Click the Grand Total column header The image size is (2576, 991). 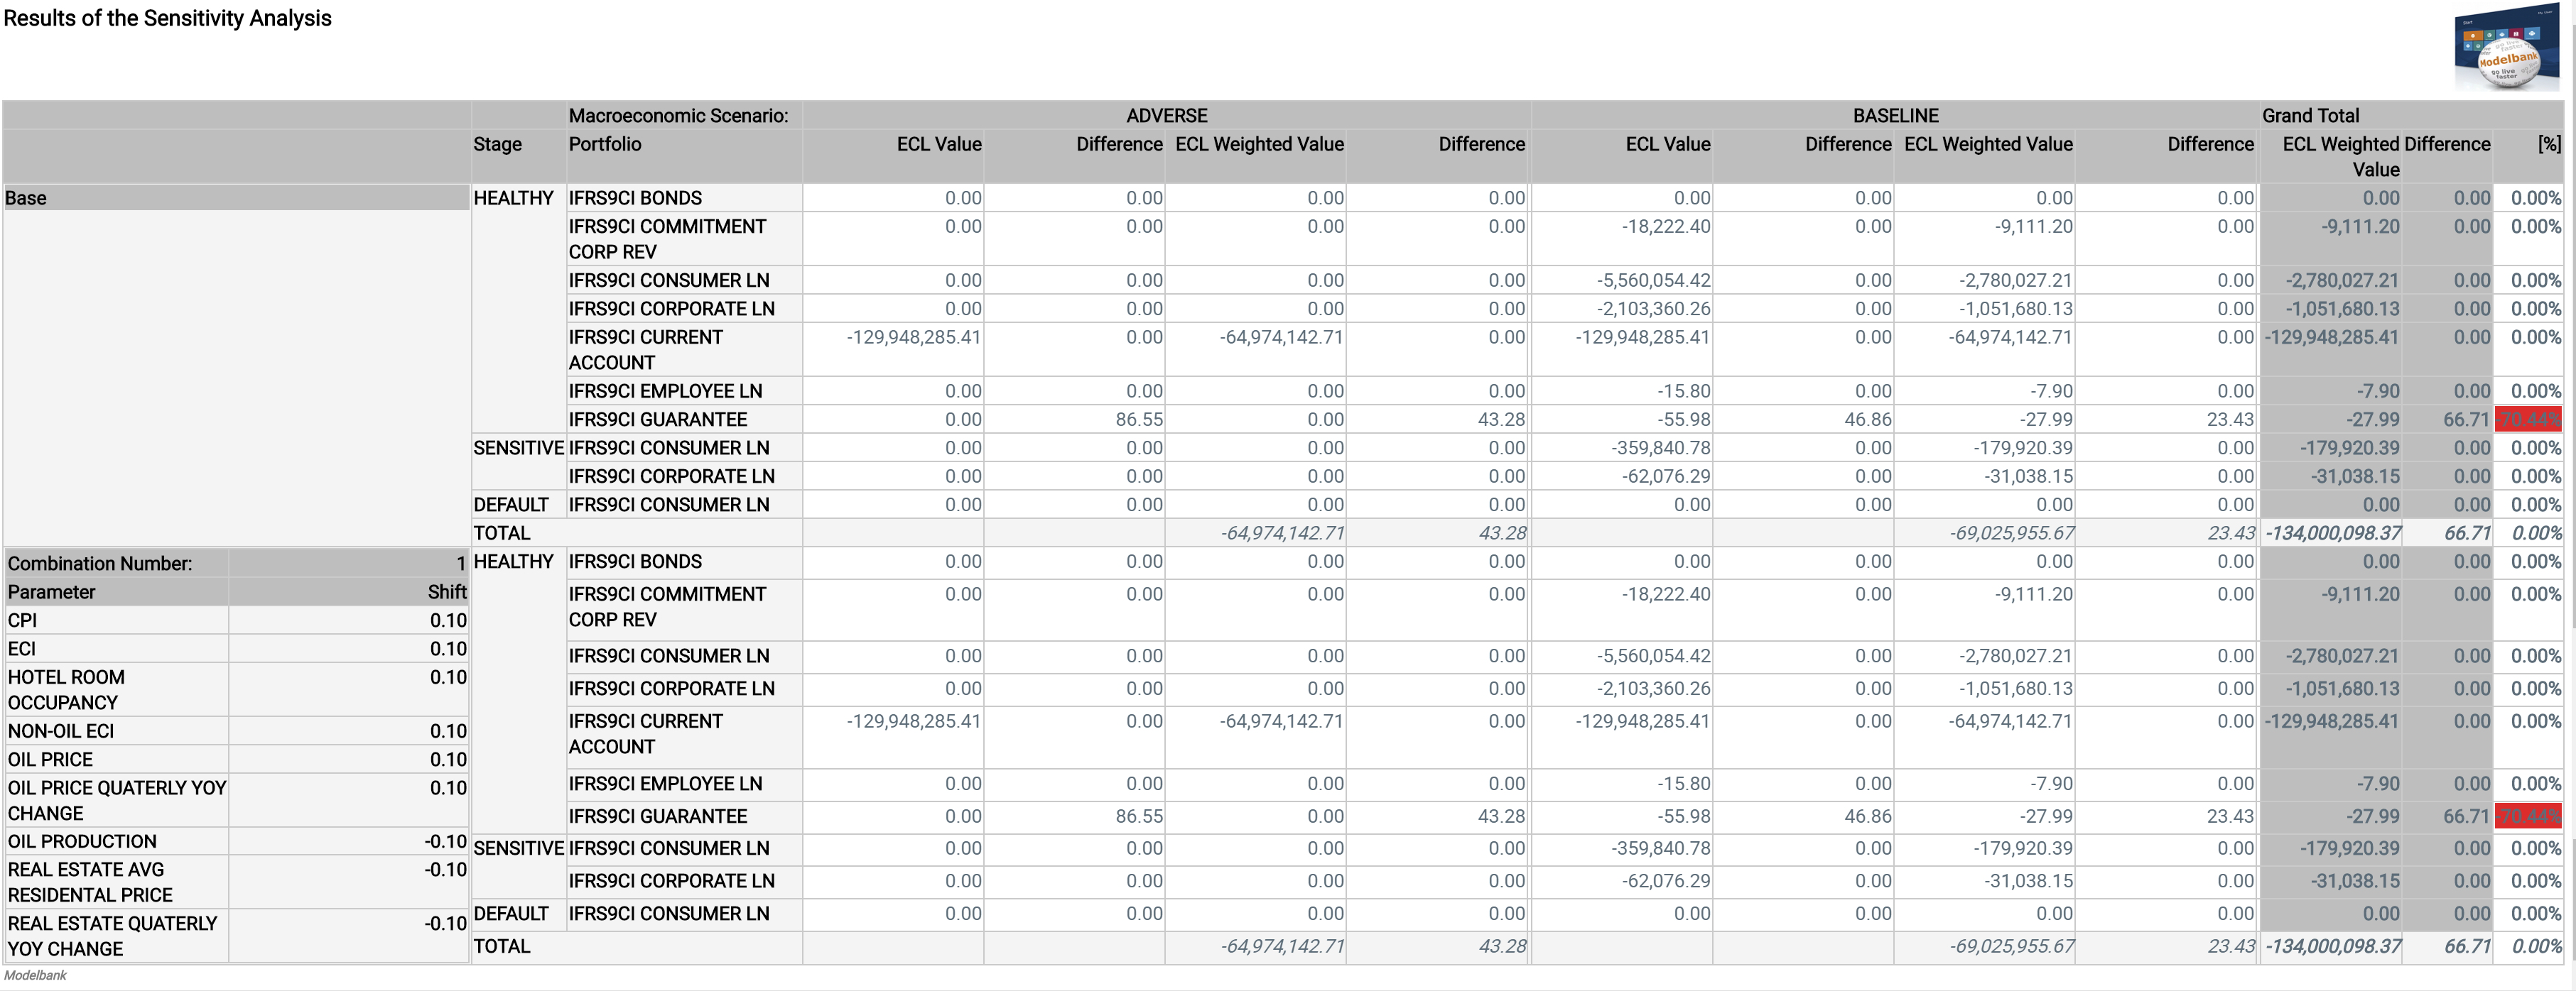pyautogui.click(x=2310, y=116)
